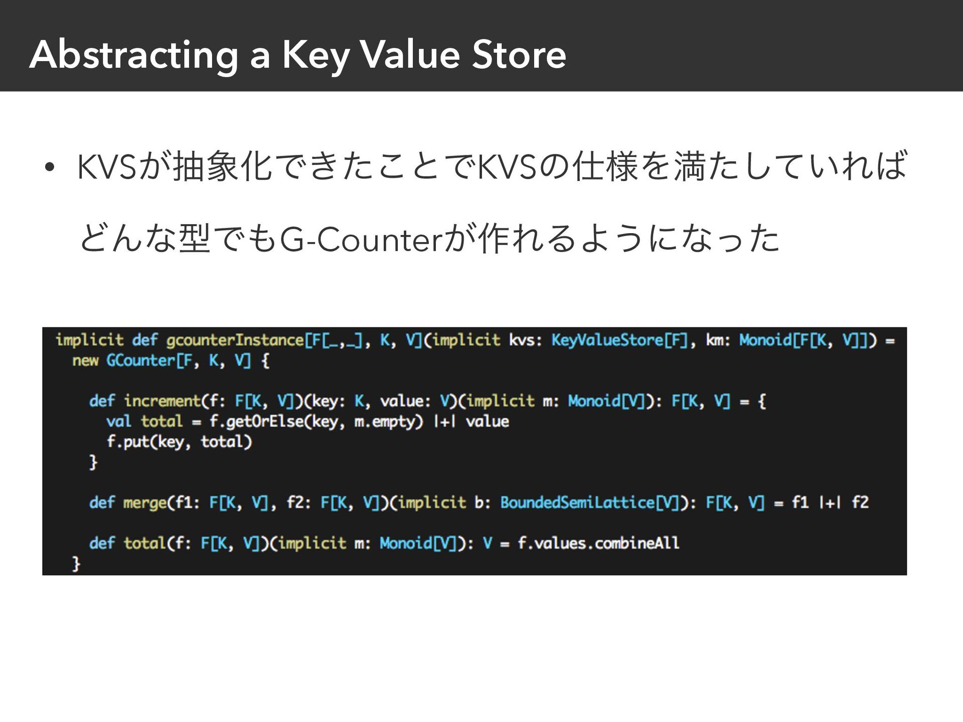Viewport: 963px width, 722px height.
Task: Click 'new GCounter[F, K, V]' in code
Action: pos(162,360)
